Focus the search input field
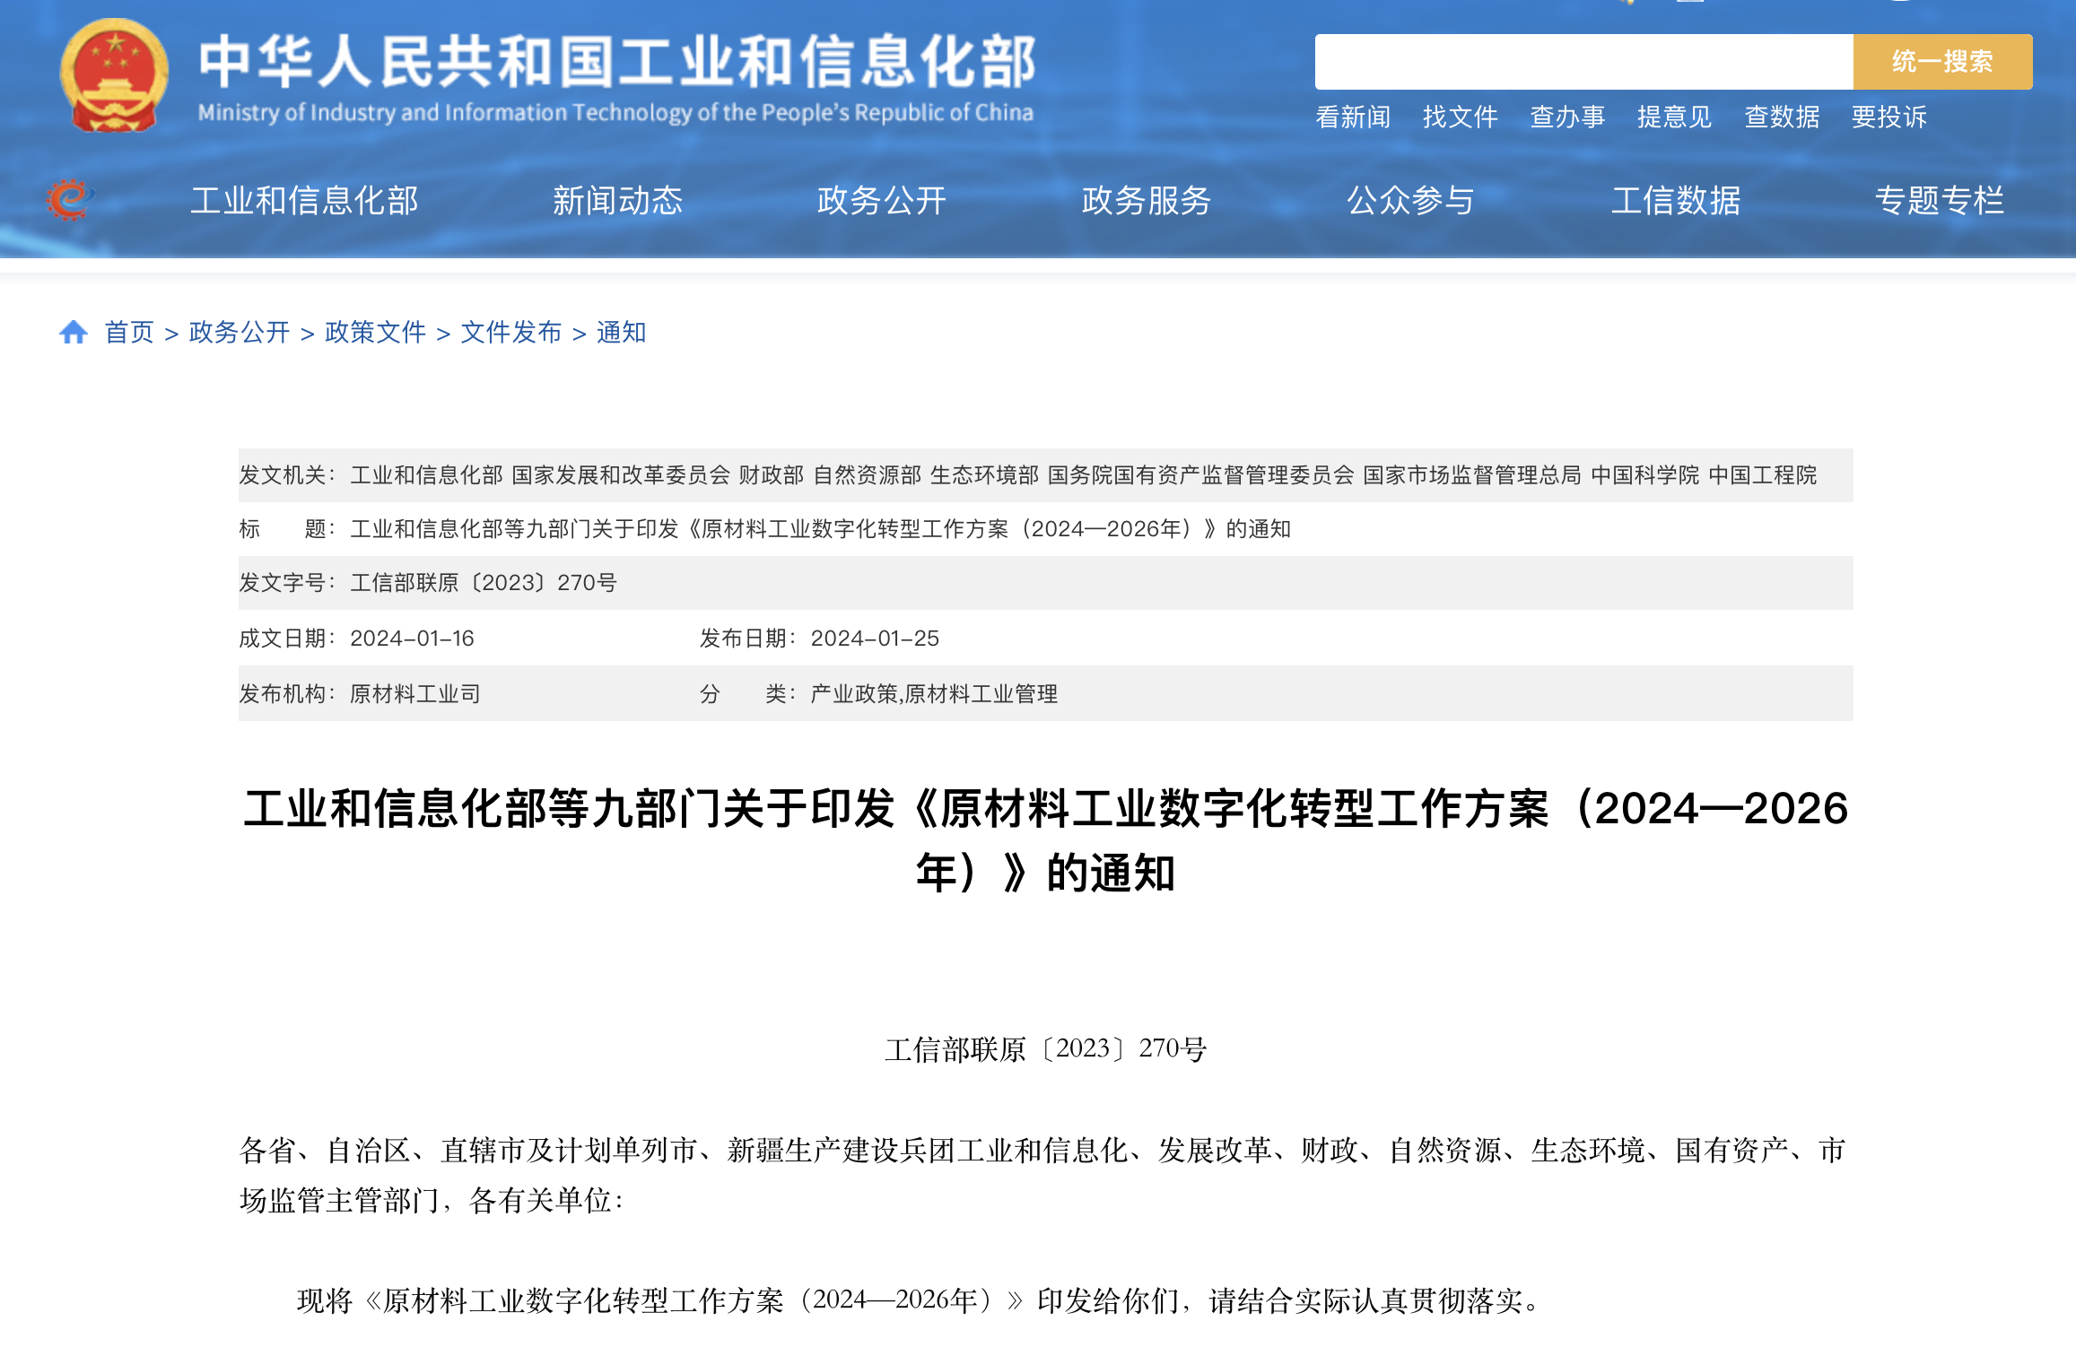Image resolution: width=2076 pixels, height=1356 pixels. 1583,62
